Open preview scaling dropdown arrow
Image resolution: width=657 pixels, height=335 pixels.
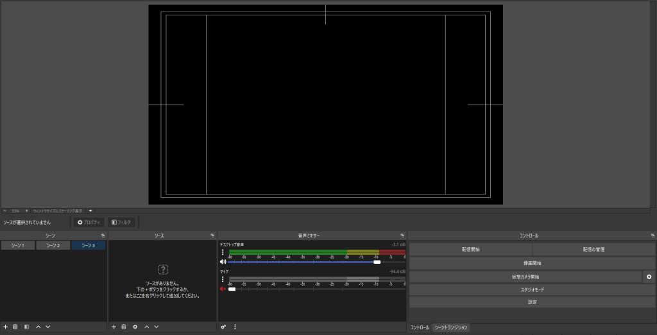(x=90, y=210)
